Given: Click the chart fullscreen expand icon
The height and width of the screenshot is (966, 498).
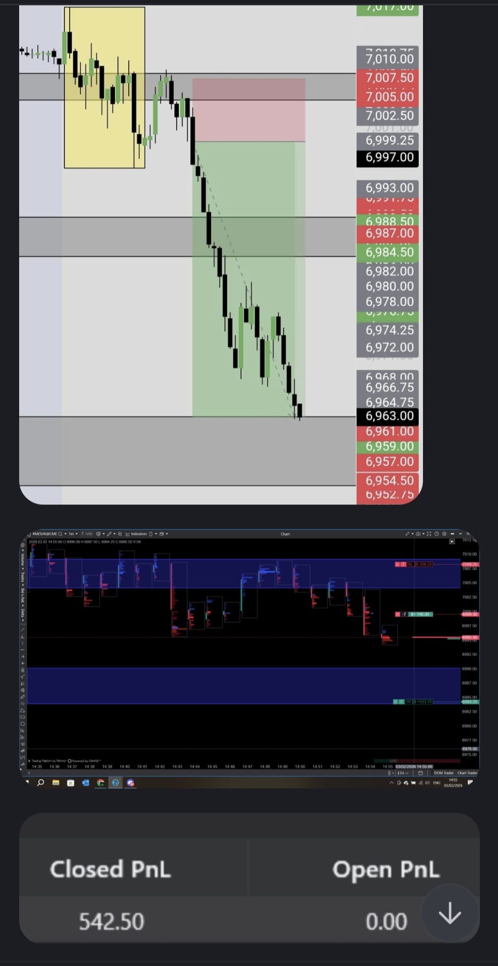Looking at the screenshot, I should pyautogui.click(x=429, y=534).
